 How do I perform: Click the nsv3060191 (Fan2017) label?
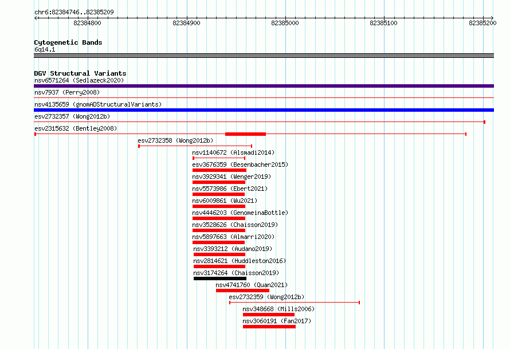click(277, 321)
